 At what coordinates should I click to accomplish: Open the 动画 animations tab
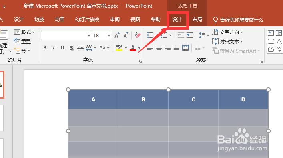60,20
